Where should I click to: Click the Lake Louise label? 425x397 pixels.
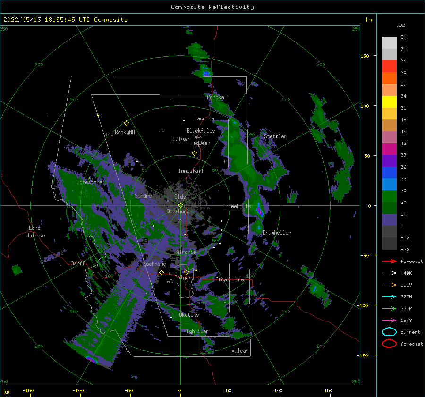pos(37,232)
